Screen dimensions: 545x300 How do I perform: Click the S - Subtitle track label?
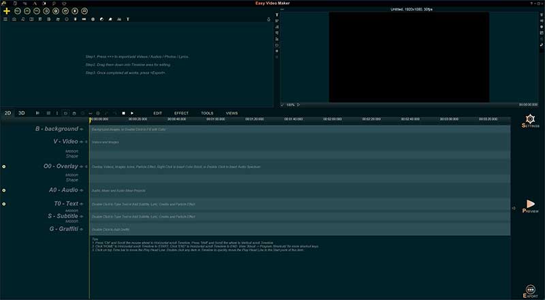[x=63, y=216]
